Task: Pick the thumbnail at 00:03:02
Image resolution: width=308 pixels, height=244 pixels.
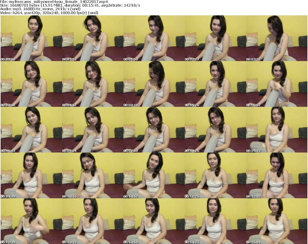Action: [277, 38]
